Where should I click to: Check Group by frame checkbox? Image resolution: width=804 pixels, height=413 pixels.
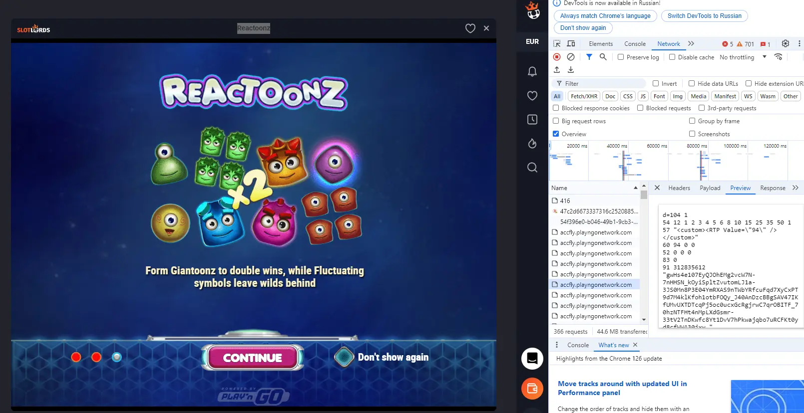click(x=692, y=121)
